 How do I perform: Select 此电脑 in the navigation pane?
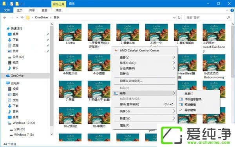[13, 83]
